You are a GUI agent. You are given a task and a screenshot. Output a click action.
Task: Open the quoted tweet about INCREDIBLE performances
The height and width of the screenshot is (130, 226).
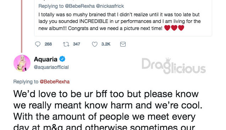(123, 18)
